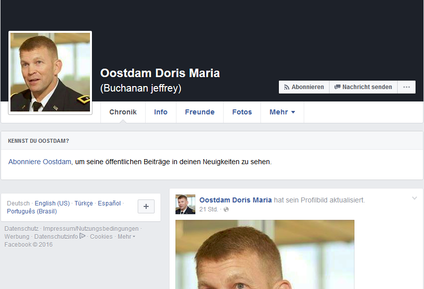Click the Abonniere Oostdam link
Screen dimensions: 424x289
click(40, 162)
